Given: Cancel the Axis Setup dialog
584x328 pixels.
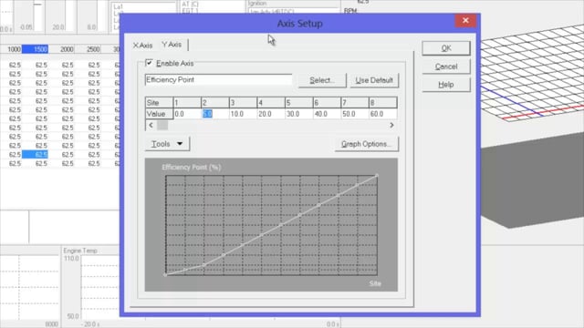Looking at the screenshot, I should tap(446, 67).
